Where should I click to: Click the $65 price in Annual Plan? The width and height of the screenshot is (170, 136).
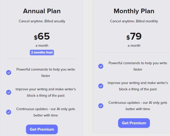pos(42,36)
